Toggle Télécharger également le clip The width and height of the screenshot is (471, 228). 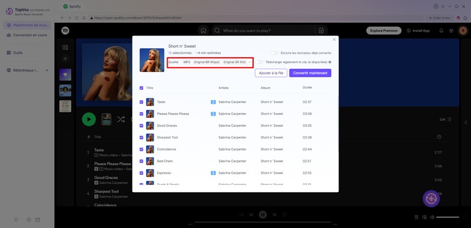pyautogui.click(x=259, y=62)
